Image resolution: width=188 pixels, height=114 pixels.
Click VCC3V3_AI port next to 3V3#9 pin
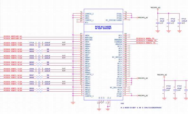point(142,96)
